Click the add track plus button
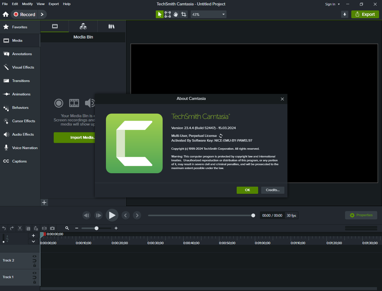The image size is (382, 291). (x=34, y=235)
